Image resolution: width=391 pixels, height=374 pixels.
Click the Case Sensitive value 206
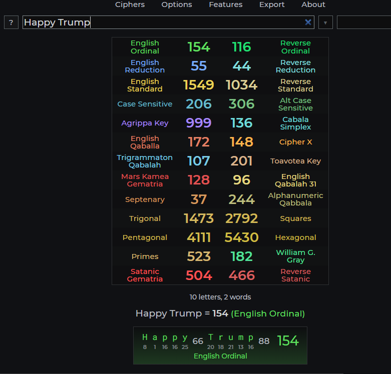[x=199, y=104]
